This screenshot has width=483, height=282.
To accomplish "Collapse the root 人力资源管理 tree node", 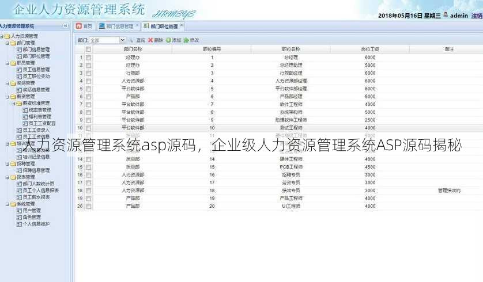I will (2, 36).
